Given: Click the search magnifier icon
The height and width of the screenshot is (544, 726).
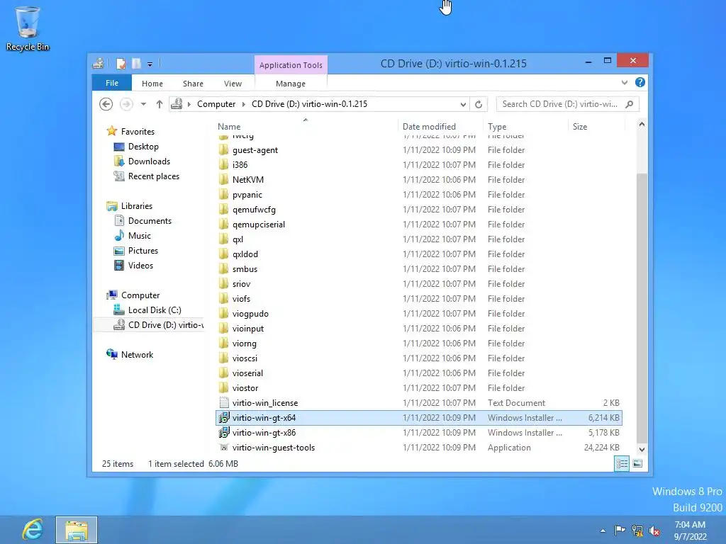Looking at the screenshot, I should [x=630, y=104].
